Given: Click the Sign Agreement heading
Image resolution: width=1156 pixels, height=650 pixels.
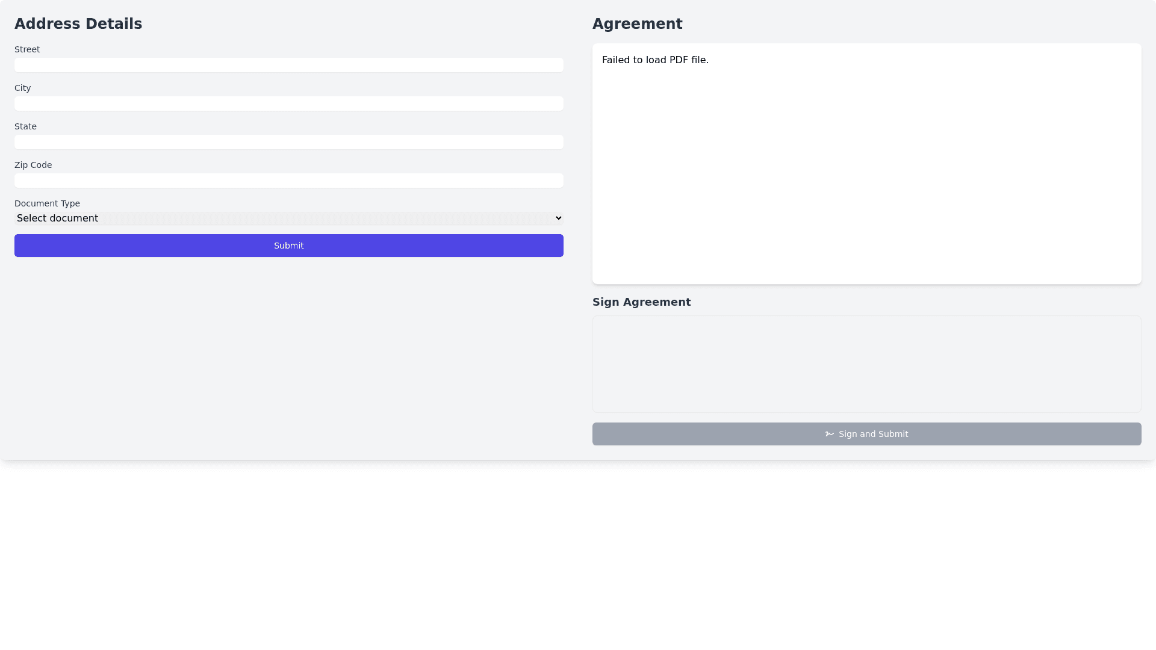Looking at the screenshot, I should (x=641, y=302).
